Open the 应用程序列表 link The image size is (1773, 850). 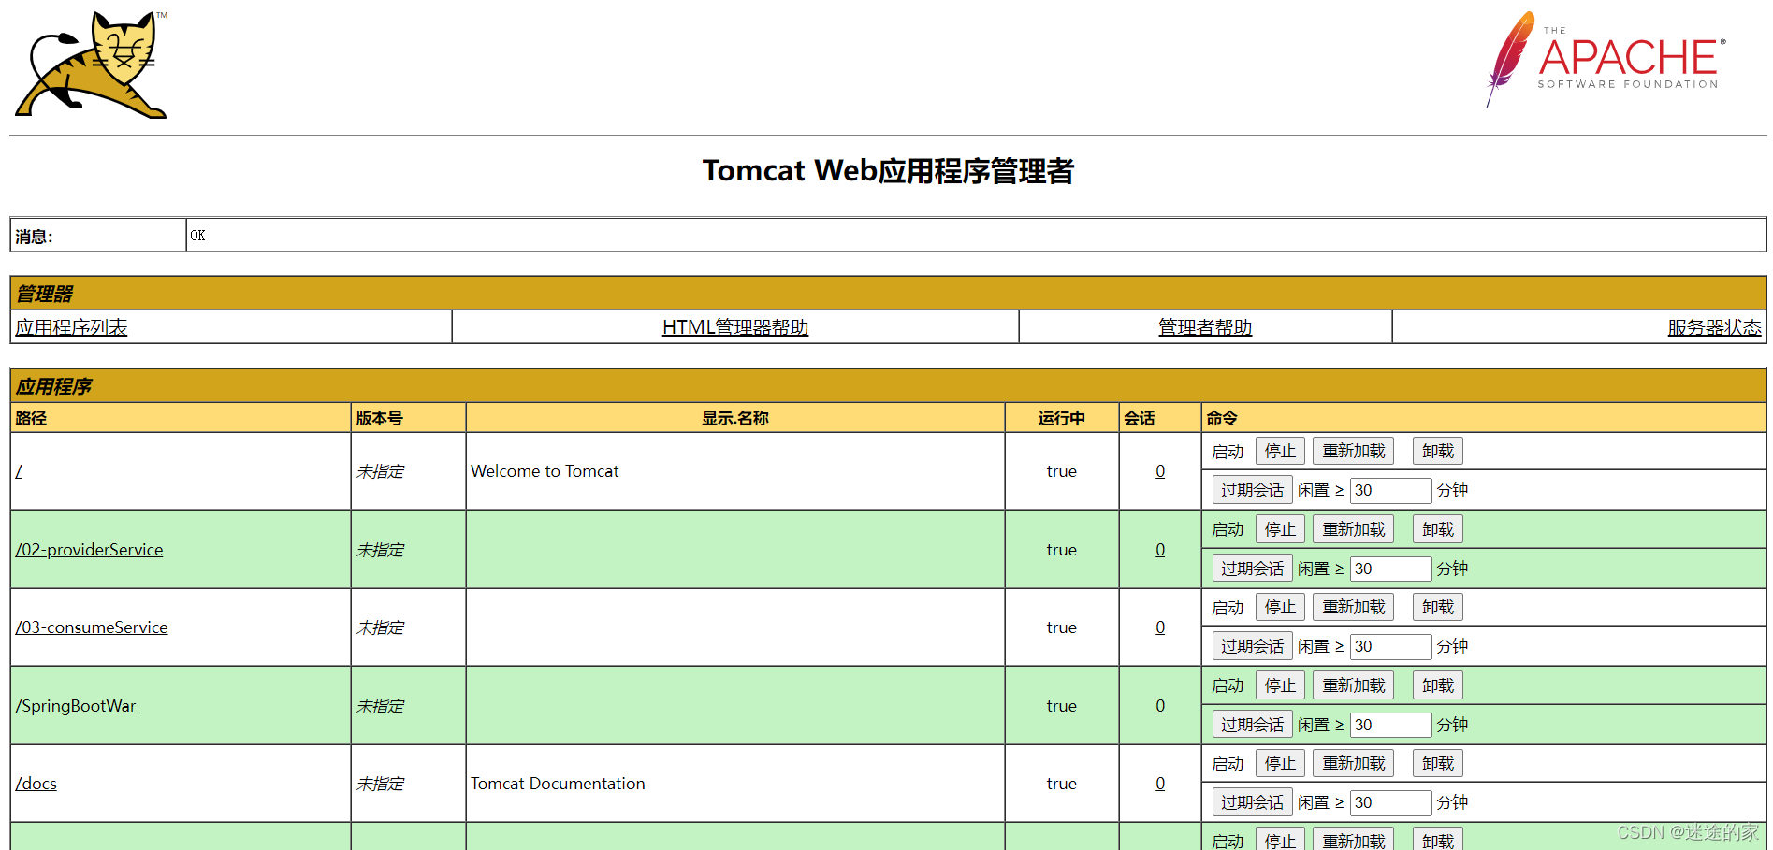pyautogui.click(x=71, y=327)
